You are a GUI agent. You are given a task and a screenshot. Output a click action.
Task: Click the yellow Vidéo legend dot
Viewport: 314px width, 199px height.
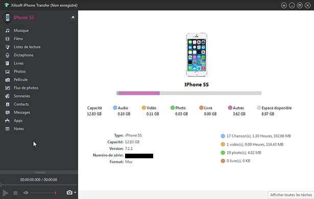click(x=143, y=108)
